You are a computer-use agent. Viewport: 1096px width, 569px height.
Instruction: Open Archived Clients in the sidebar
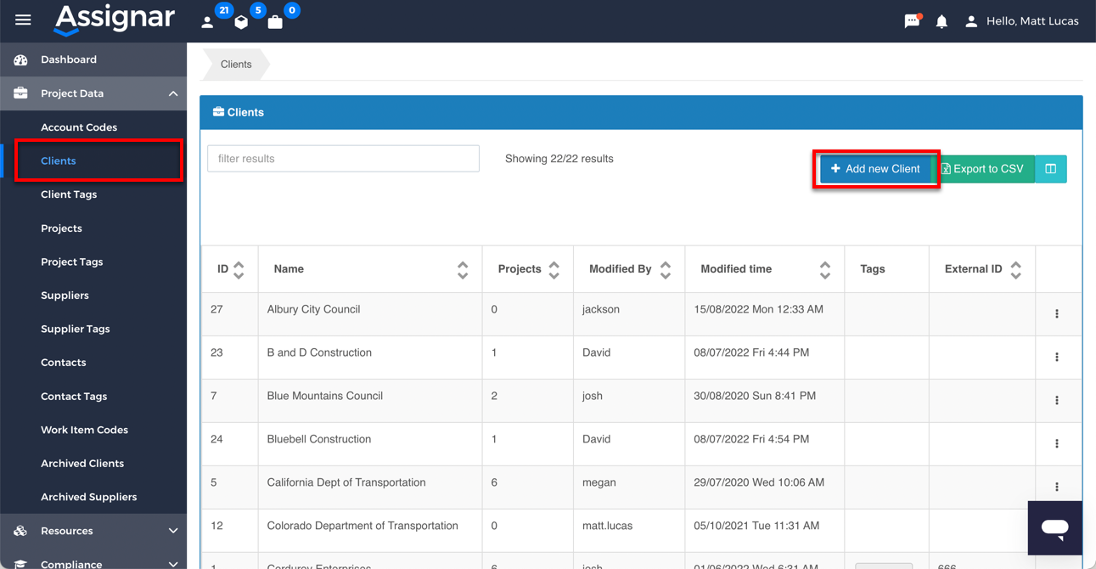click(x=82, y=464)
